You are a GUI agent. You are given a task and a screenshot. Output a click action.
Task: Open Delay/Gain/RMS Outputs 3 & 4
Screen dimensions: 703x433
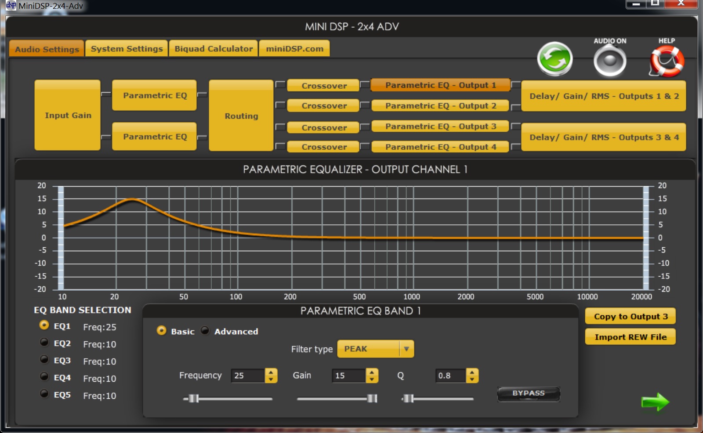click(604, 137)
